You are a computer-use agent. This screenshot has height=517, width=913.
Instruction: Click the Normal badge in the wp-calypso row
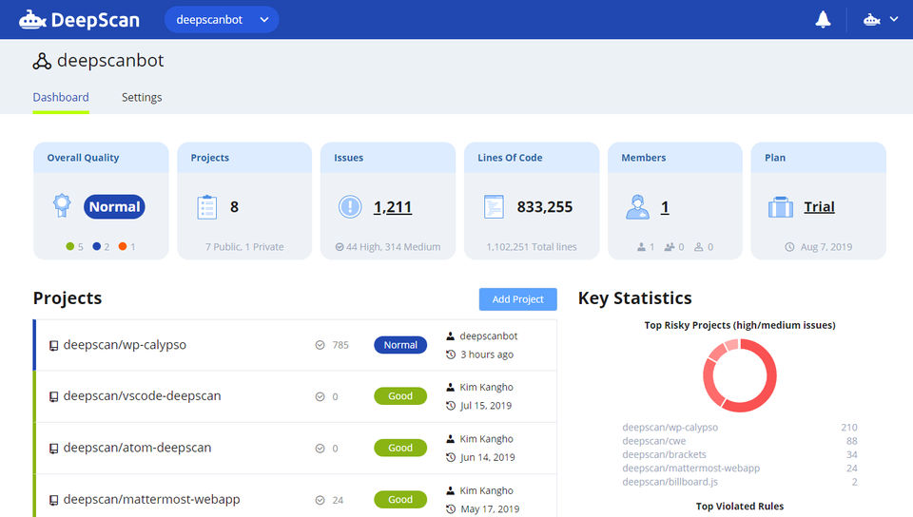(400, 345)
